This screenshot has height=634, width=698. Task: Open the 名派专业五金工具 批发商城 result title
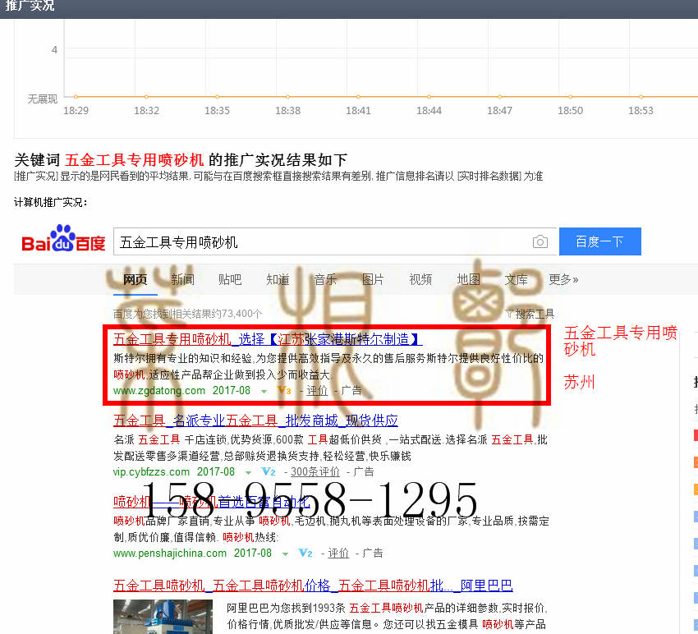click(x=255, y=420)
